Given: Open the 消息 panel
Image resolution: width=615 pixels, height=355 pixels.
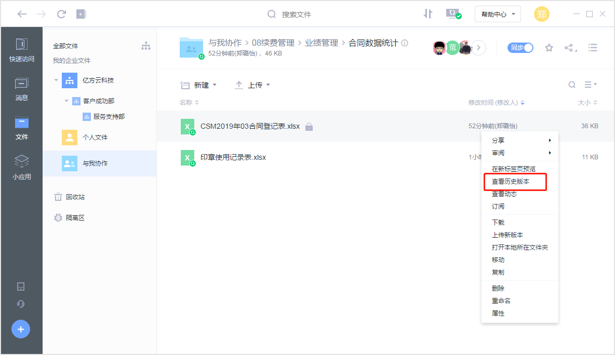Looking at the screenshot, I should click(21, 88).
